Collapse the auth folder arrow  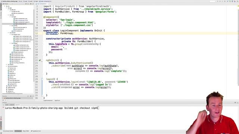point(8,15)
